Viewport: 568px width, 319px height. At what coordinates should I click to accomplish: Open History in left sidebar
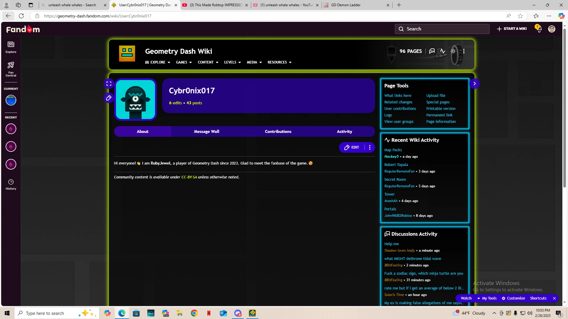(x=11, y=184)
